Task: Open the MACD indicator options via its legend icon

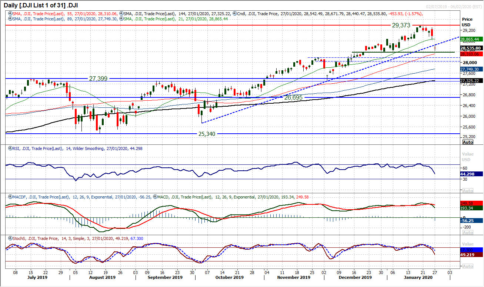Action: click(x=155, y=197)
